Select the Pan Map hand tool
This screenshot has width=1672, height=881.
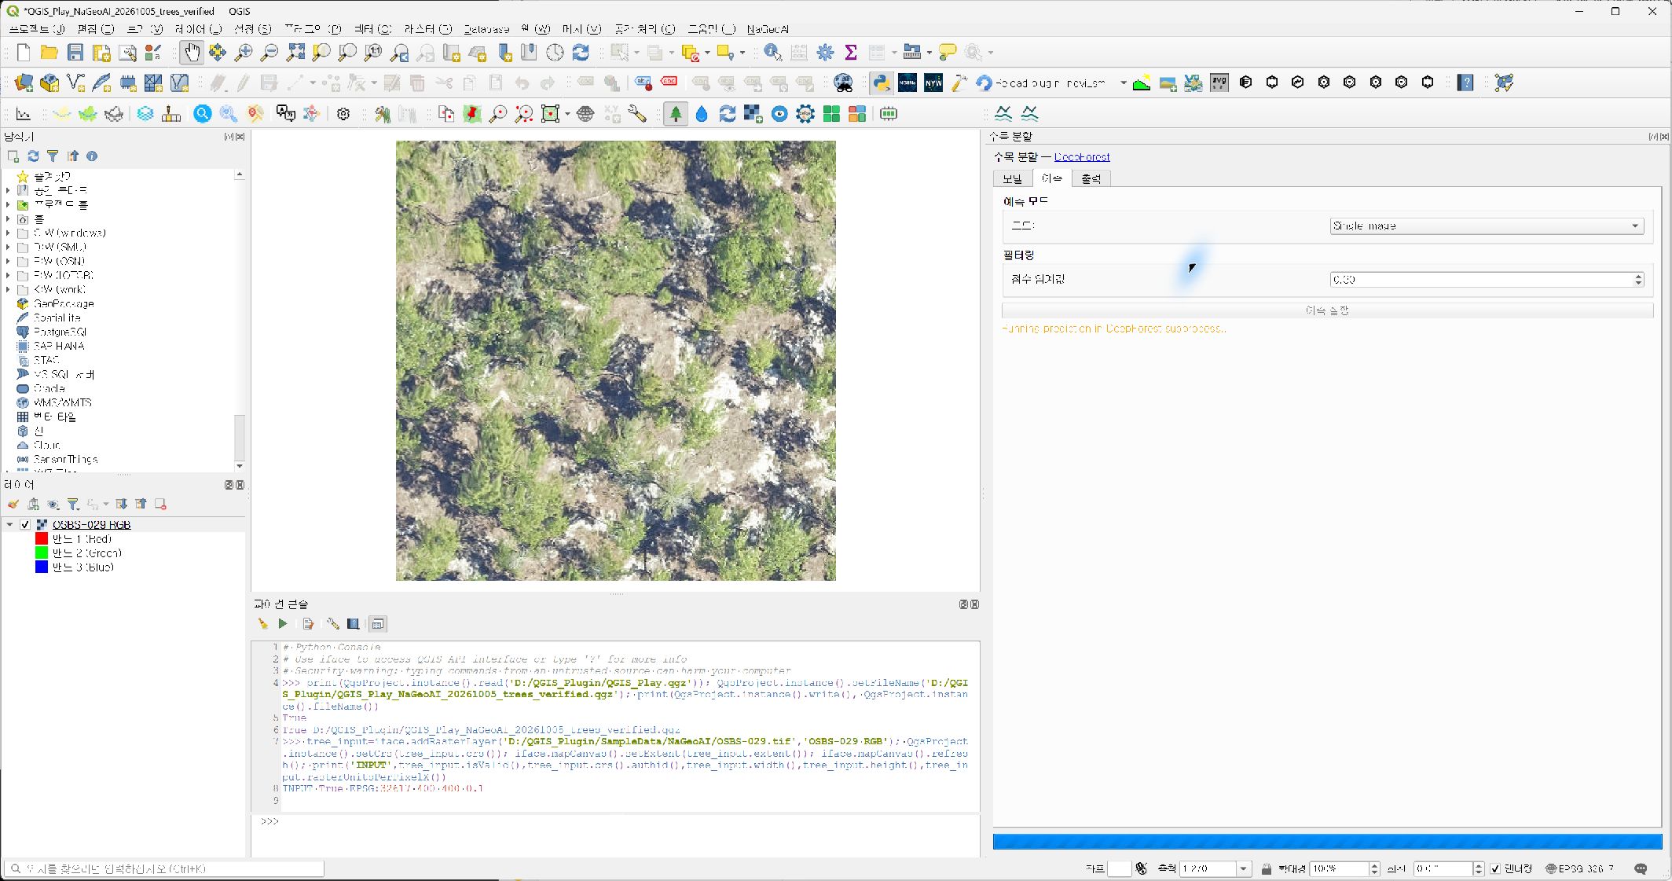point(192,53)
